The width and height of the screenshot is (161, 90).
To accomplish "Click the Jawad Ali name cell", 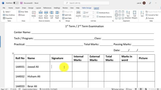I will pyautogui.click(x=38, y=67).
